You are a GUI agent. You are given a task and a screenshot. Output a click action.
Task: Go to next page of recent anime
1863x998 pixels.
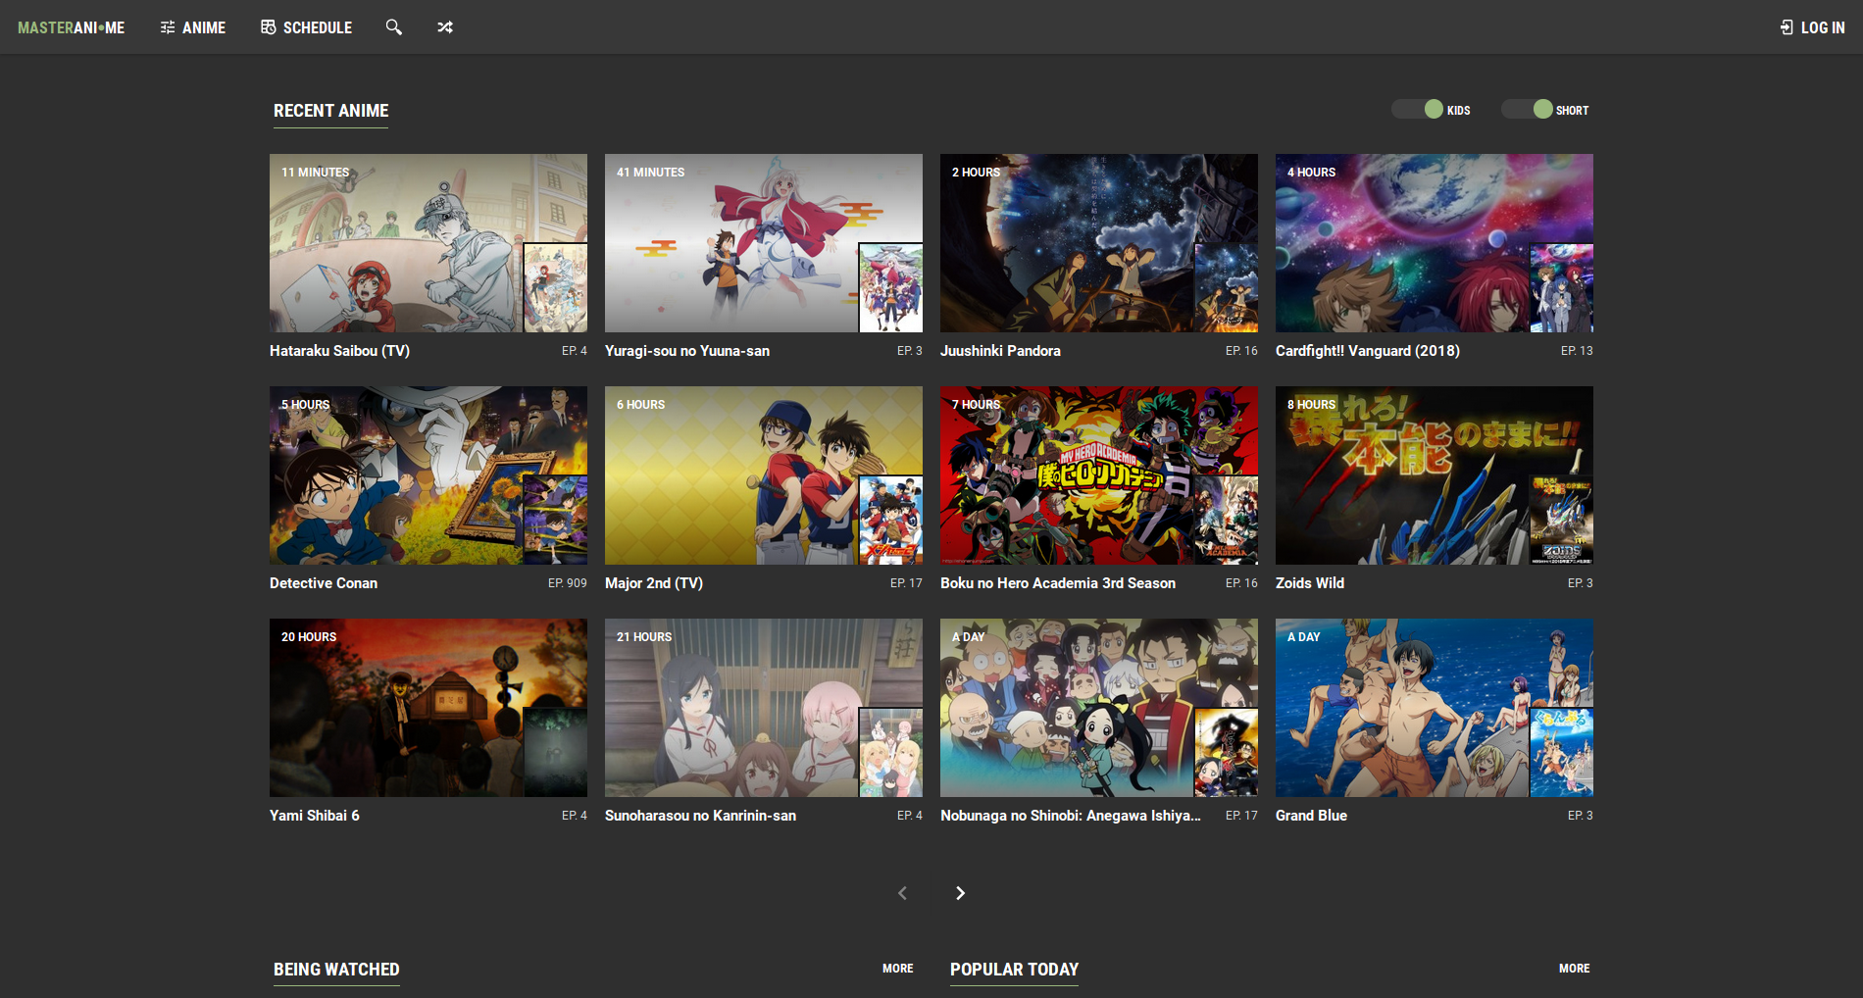pyautogui.click(x=960, y=893)
